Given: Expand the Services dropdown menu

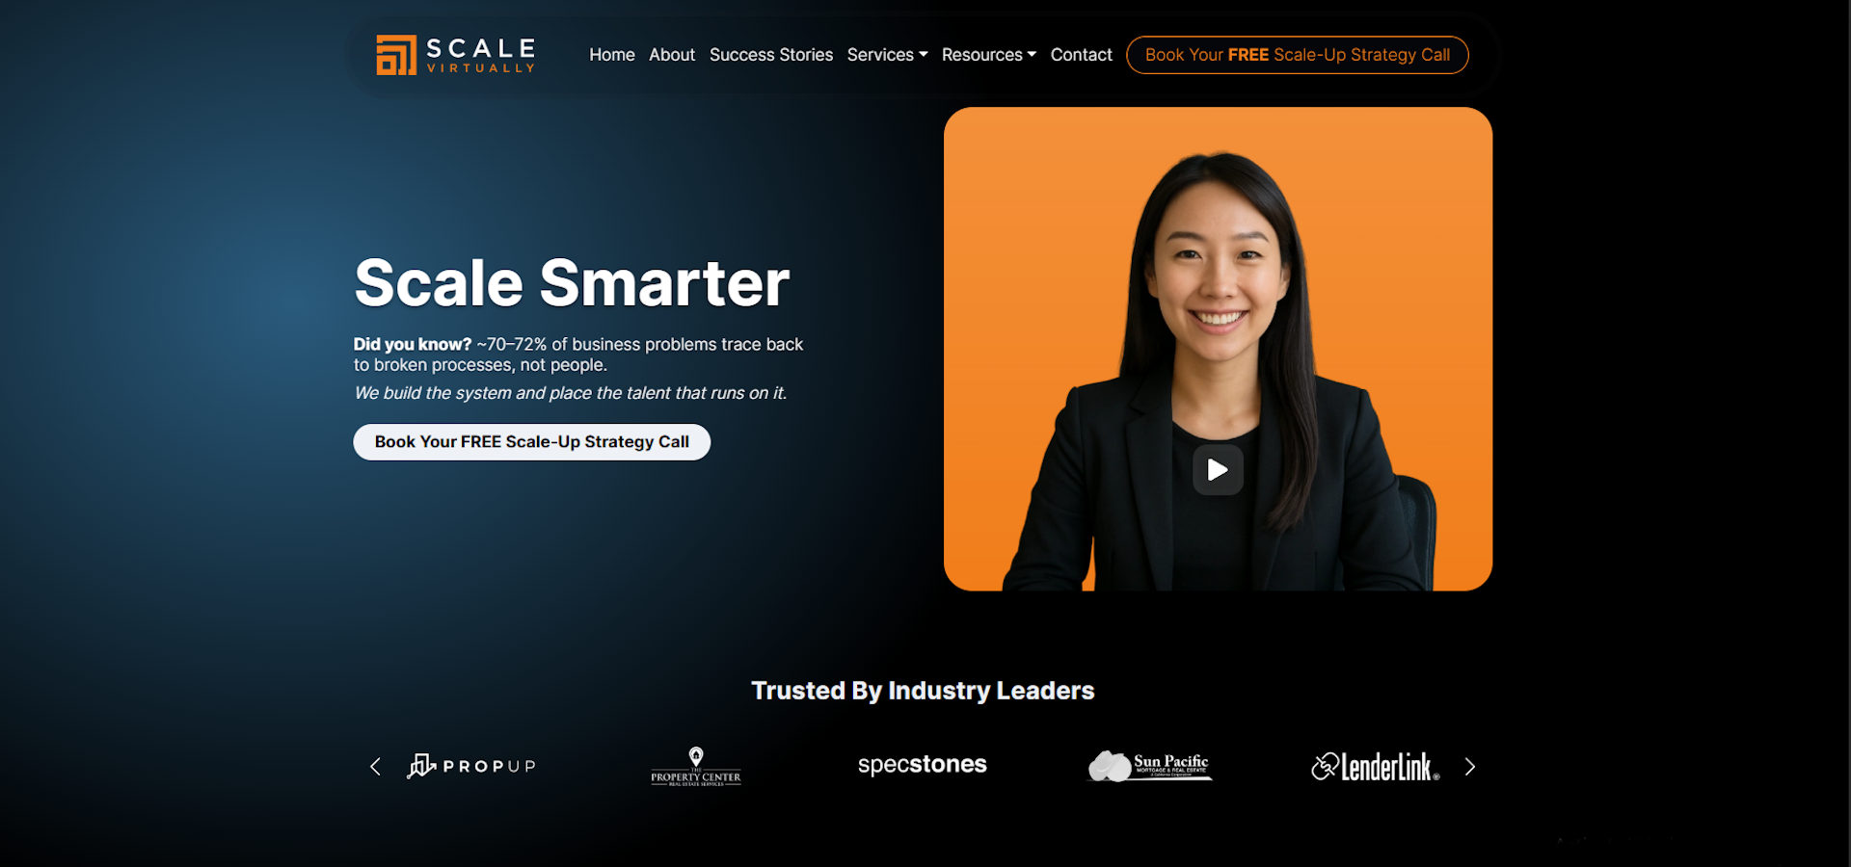Looking at the screenshot, I should [x=887, y=55].
